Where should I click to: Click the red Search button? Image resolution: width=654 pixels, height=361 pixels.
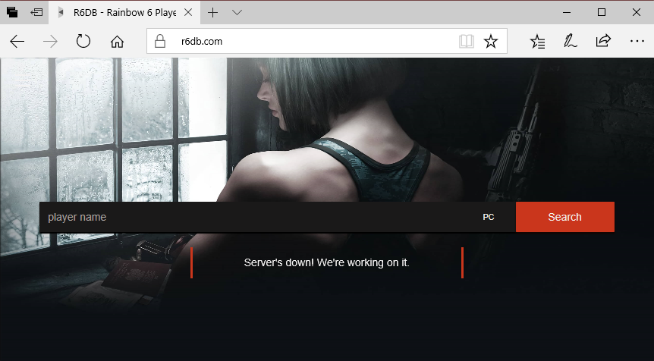point(564,217)
